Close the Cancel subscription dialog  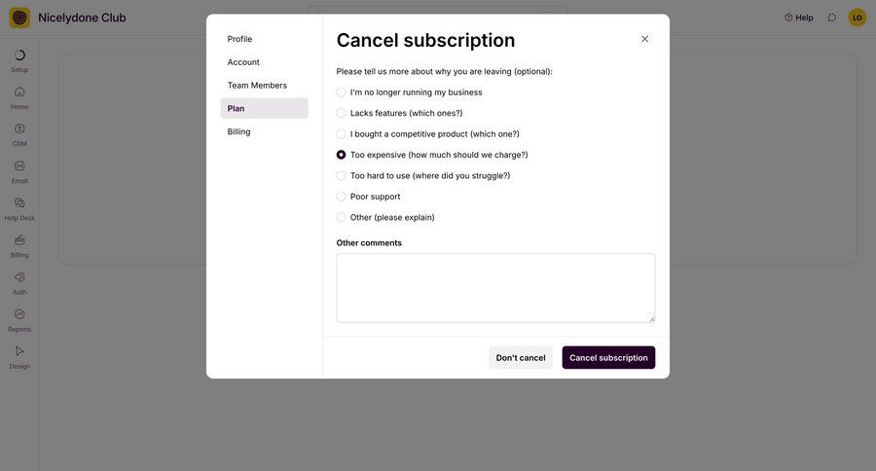(x=644, y=39)
